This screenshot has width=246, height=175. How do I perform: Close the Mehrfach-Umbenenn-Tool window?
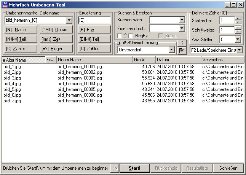point(241,5)
